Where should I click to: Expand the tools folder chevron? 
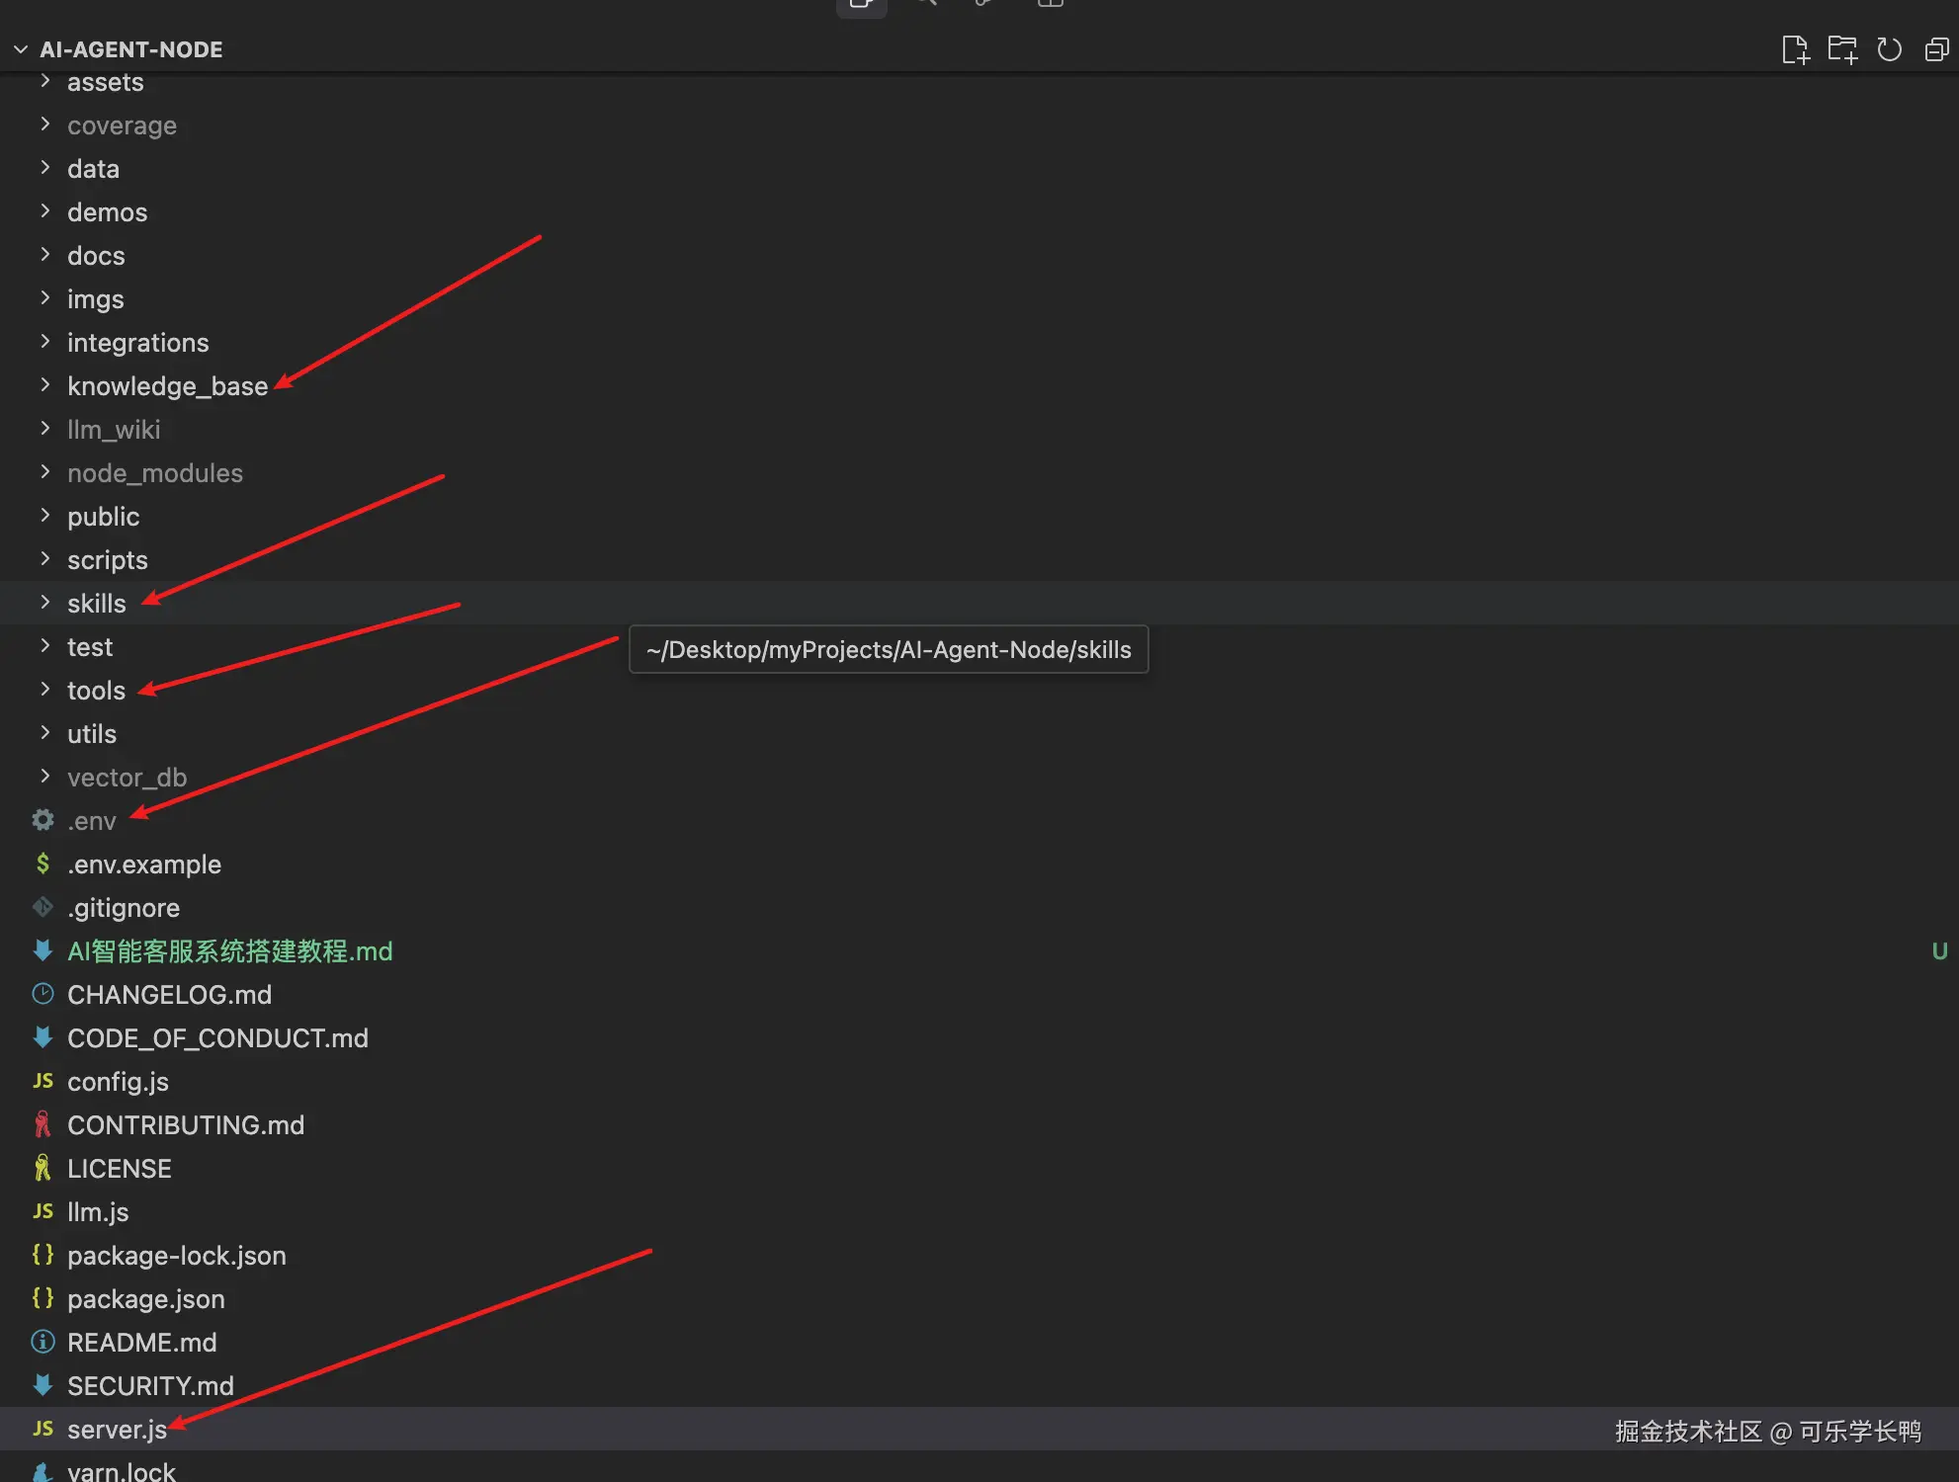coord(44,690)
